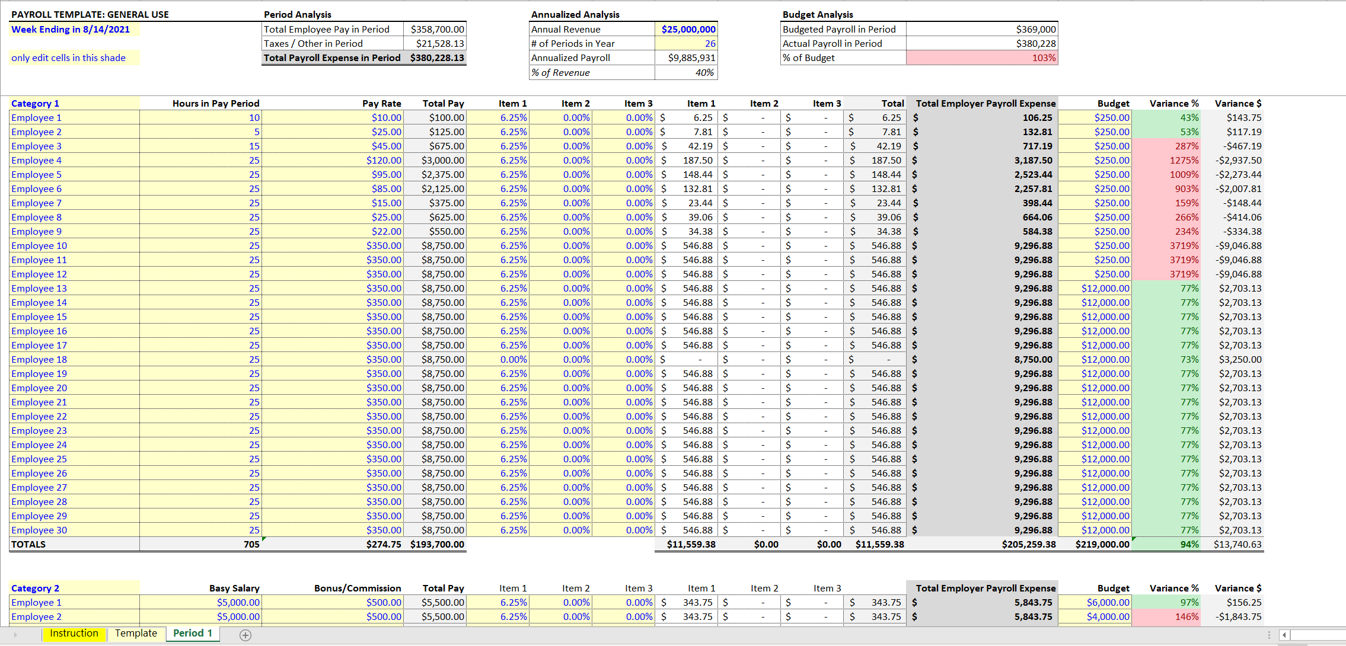Click Employee 18 Item 1 rate 0.00%
Viewport: 1346px width, 646px height.
[x=497, y=359]
